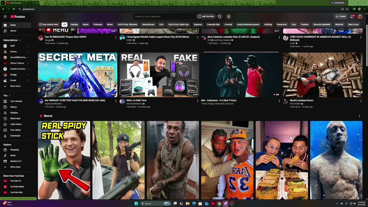This screenshot has width=368, height=207.
Task: Open more options for REAL vs FAKE Tech video
Action: pos(198,101)
